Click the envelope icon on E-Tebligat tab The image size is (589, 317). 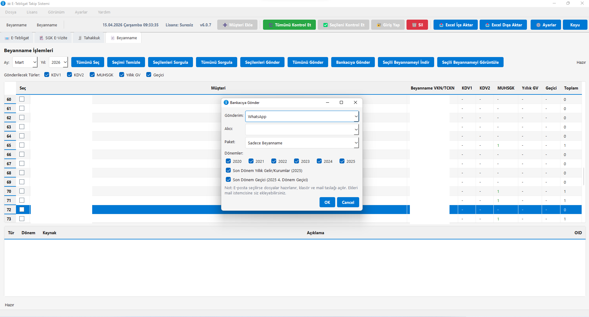click(7, 38)
